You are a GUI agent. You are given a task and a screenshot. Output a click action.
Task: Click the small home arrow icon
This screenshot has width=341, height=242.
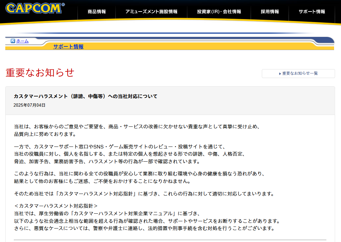[x=13, y=41]
